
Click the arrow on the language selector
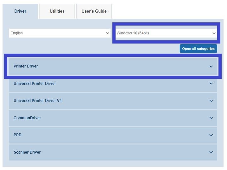pyautogui.click(x=108, y=33)
